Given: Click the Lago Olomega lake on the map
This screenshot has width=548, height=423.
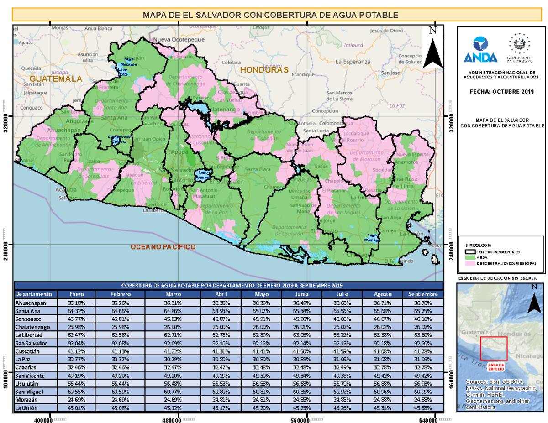Looking at the screenshot, I should pos(372,238).
